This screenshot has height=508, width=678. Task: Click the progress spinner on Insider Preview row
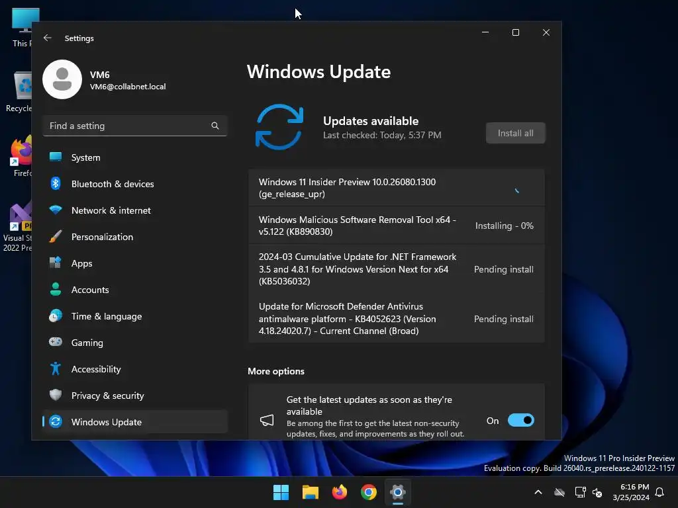click(516, 190)
